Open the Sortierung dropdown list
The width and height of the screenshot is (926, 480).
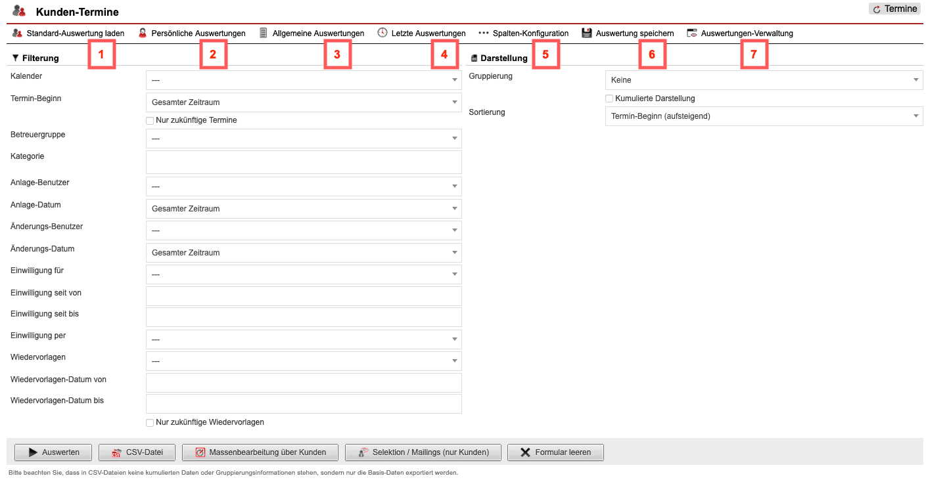point(763,116)
